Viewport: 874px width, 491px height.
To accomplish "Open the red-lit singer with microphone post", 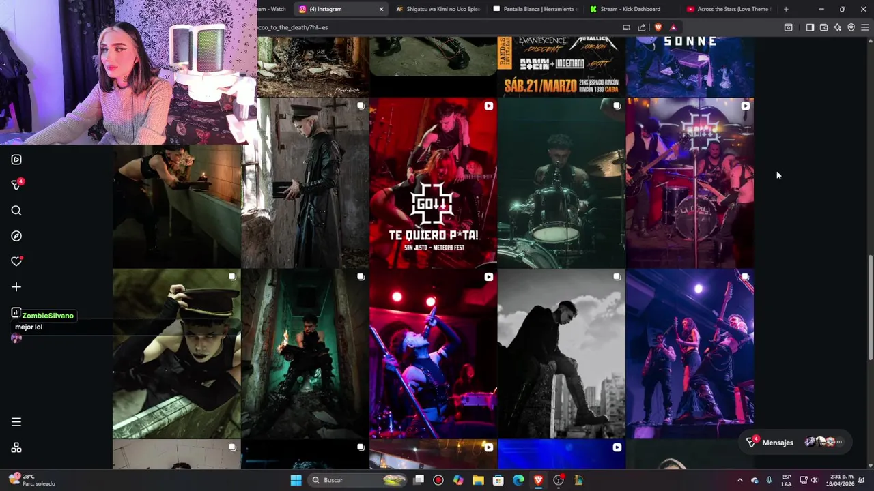I will (433, 353).
